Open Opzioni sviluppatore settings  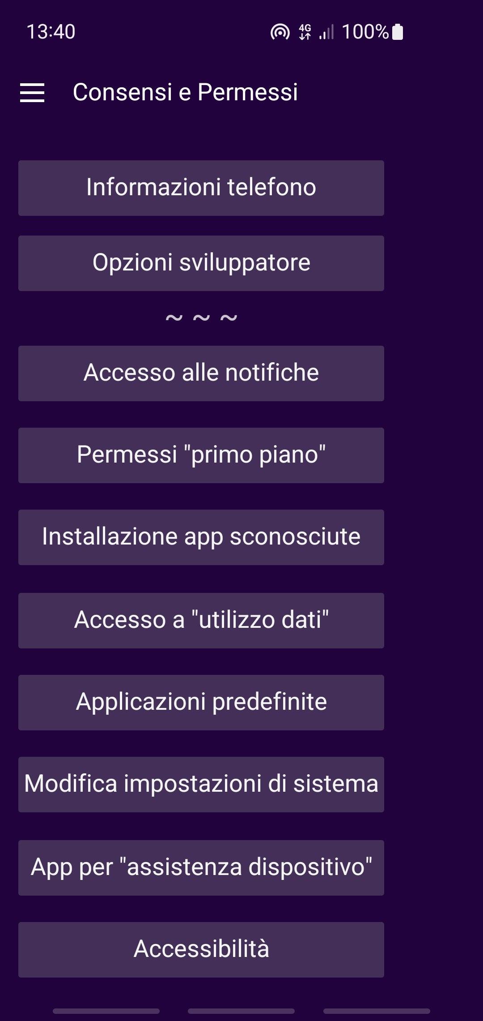pos(201,263)
